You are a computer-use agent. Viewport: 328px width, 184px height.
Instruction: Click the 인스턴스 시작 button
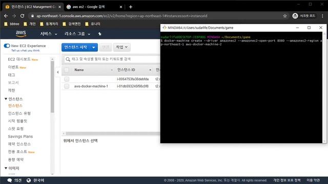tap(76, 48)
